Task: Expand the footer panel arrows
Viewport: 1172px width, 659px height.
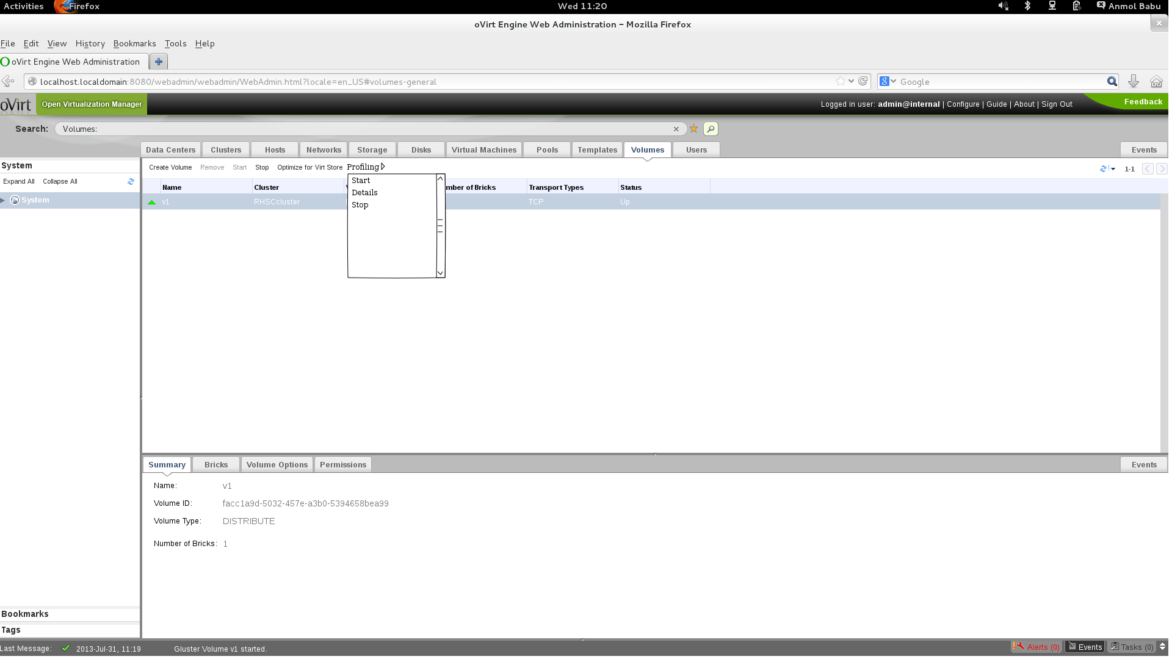Action: coord(1162,647)
